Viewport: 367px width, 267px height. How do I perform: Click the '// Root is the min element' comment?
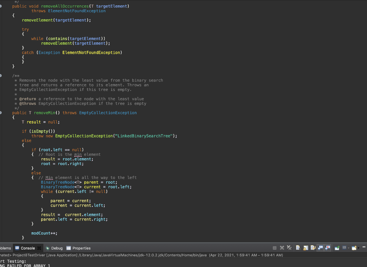tap(70, 154)
